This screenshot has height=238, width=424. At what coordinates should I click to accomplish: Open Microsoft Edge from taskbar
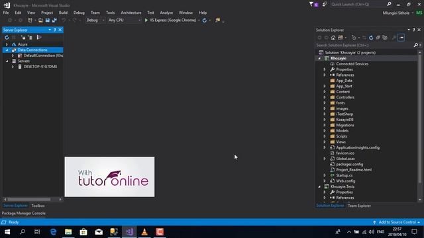[53, 232]
